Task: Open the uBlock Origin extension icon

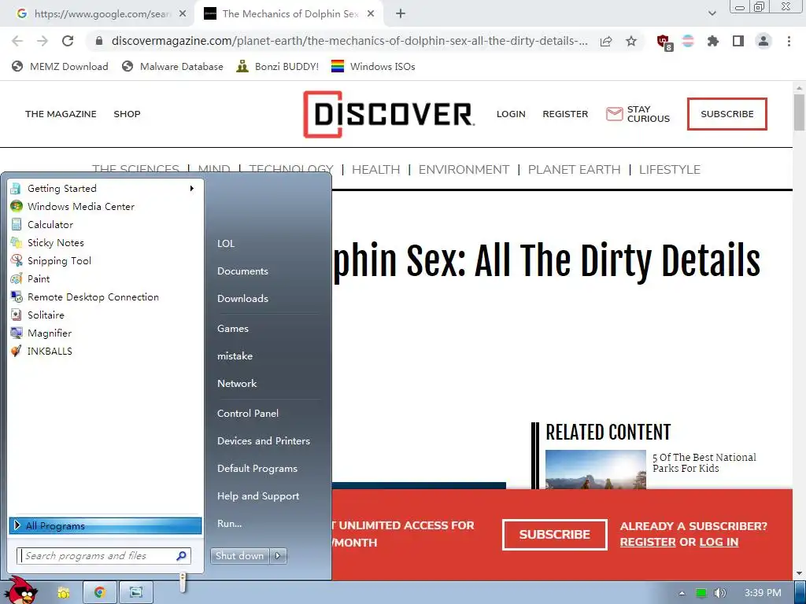Action: (x=664, y=42)
